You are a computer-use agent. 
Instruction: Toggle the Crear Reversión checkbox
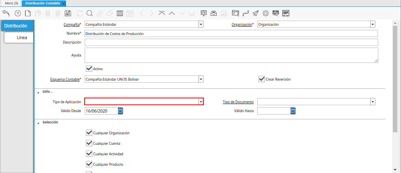point(261,79)
